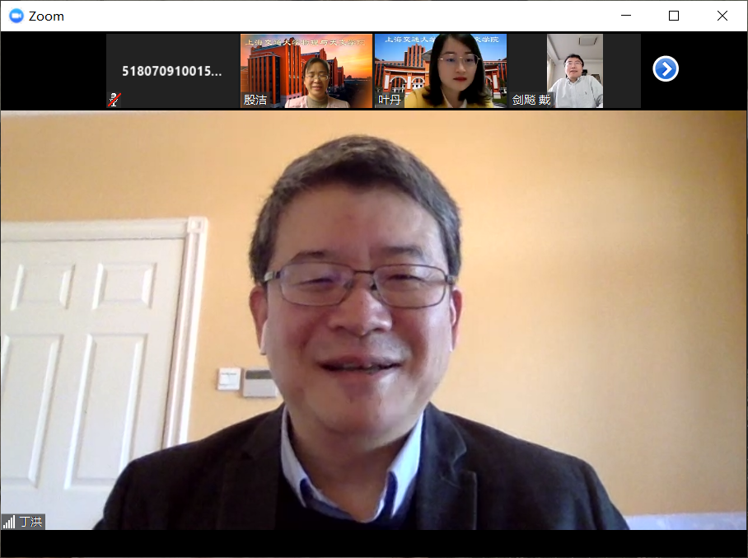Click the network signal strength bars icon
The width and height of the screenshot is (748, 558).
(x=9, y=522)
